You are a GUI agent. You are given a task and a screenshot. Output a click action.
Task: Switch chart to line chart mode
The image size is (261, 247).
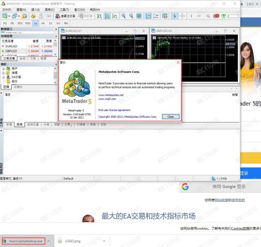click(115, 16)
